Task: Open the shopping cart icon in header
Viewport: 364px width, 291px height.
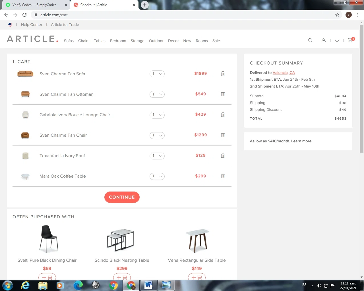Action: coord(351,40)
